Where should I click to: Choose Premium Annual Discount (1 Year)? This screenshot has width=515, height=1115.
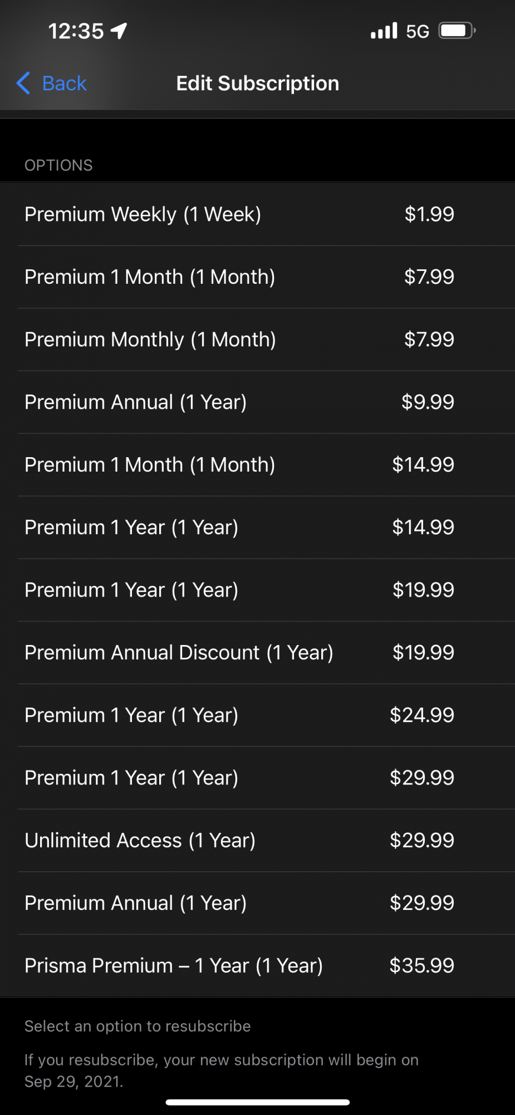(x=257, y=653)
